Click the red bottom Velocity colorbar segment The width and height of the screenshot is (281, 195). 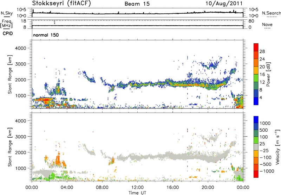pos(256,174)
